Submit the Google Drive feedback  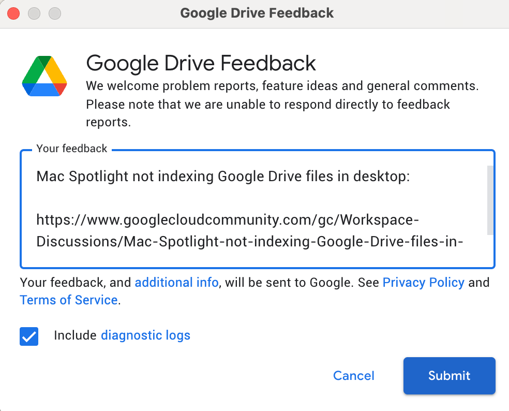450,376
